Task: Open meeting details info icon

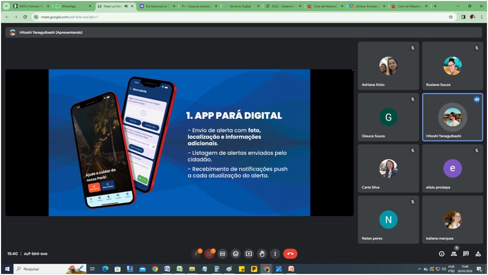Action: [441, 254]
